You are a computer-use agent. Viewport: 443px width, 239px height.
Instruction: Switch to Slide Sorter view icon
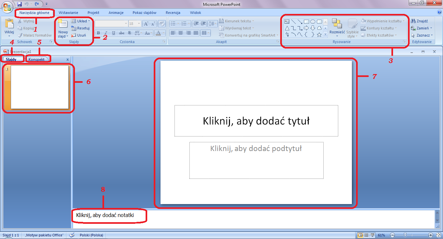tap(366, 235)
